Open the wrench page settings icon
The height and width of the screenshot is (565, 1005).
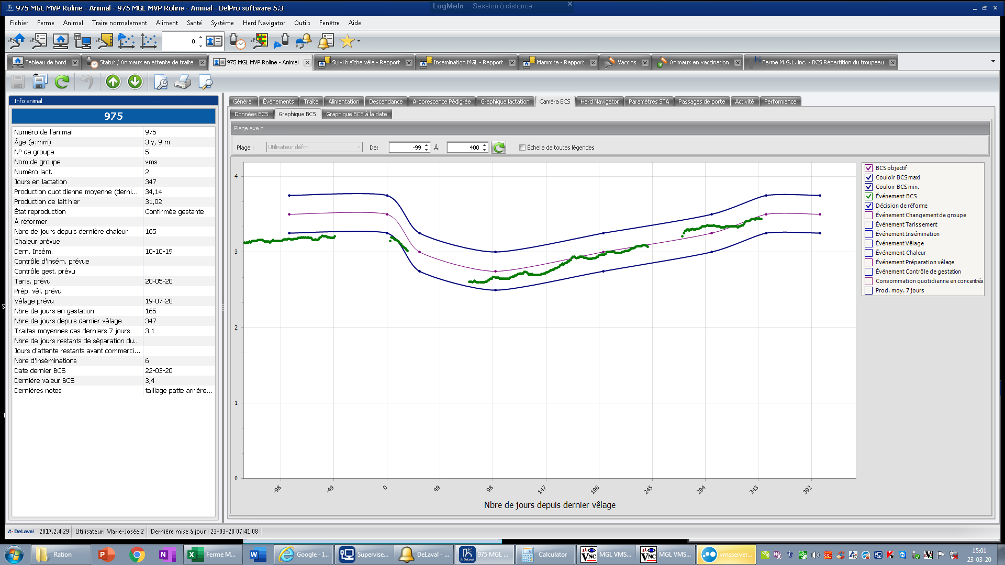point(160,82)
